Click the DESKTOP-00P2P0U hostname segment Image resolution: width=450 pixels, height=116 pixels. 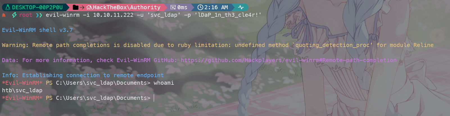37,7
